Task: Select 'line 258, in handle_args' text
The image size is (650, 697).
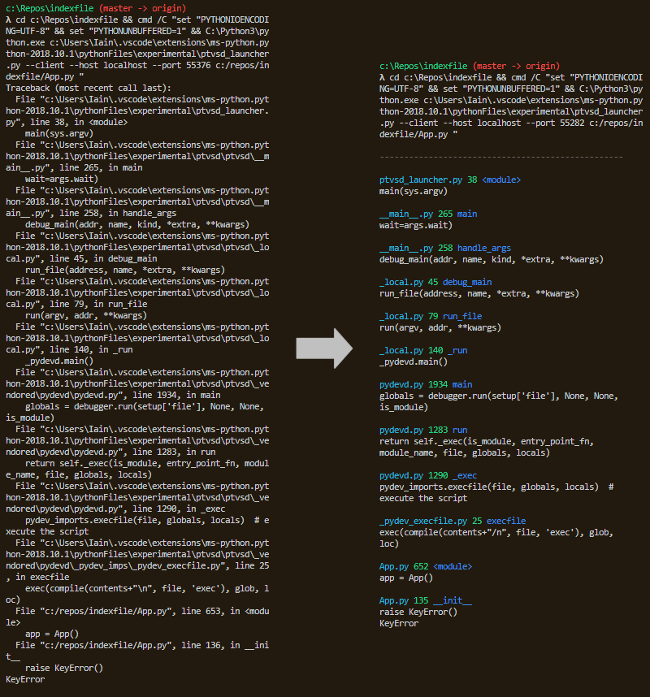Action: tap(113, 214)
